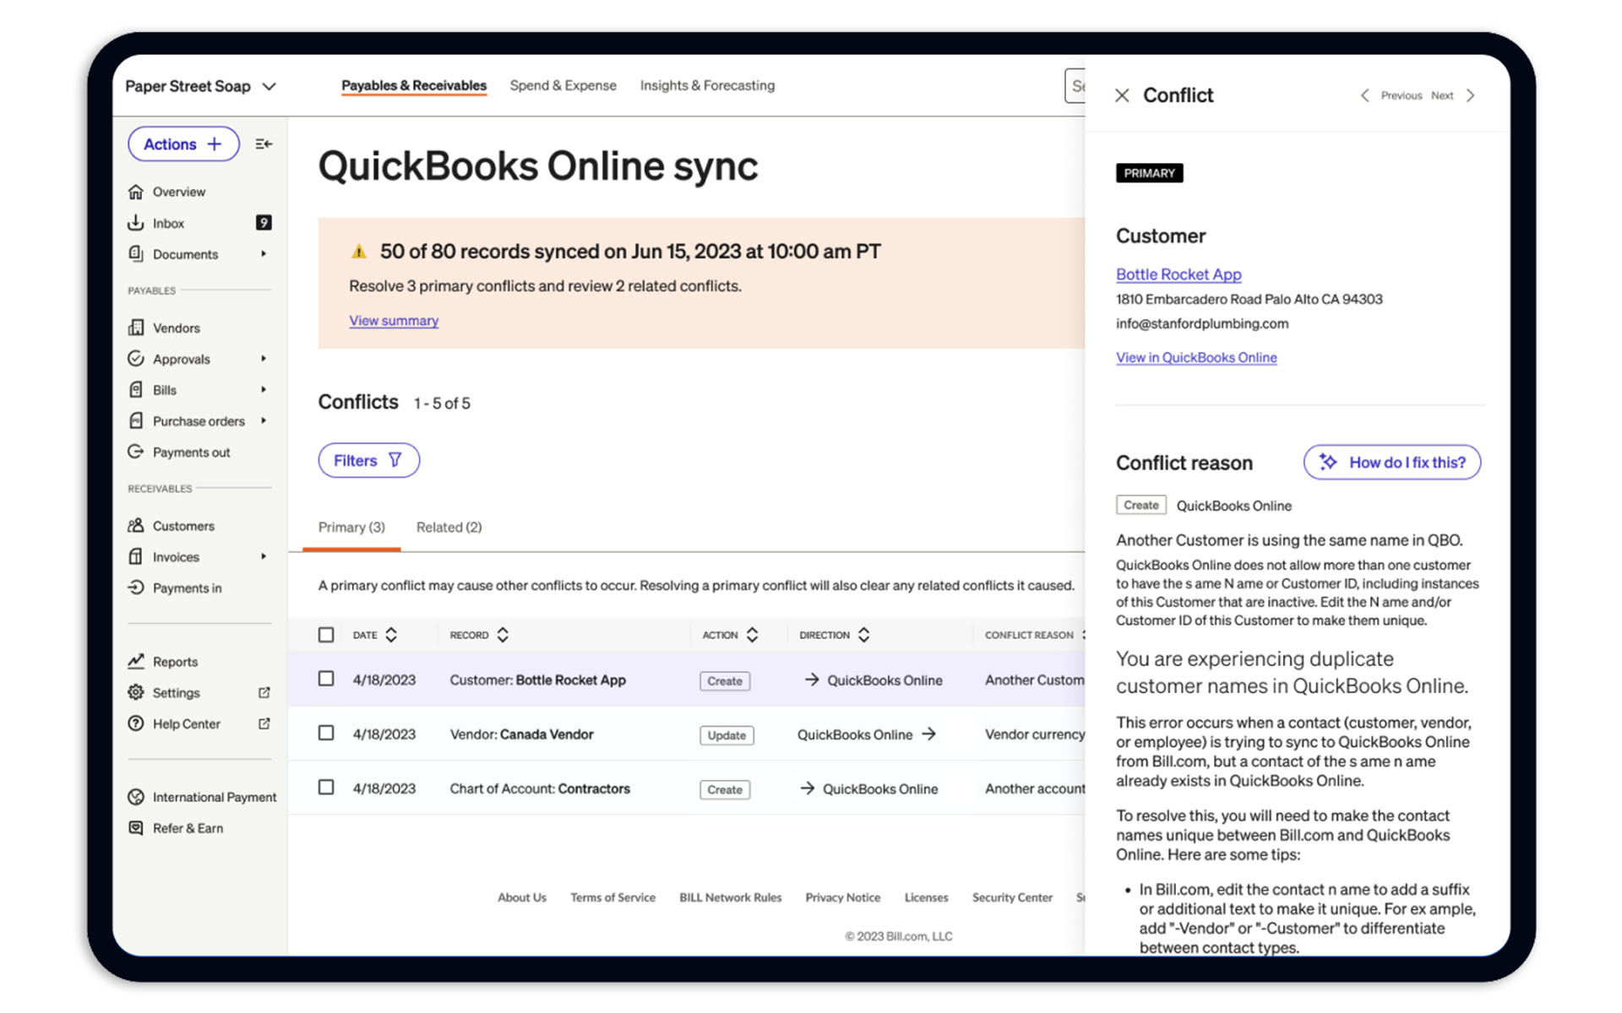
Task: Click the Payments in icon
Action: [x=135, y=588]
